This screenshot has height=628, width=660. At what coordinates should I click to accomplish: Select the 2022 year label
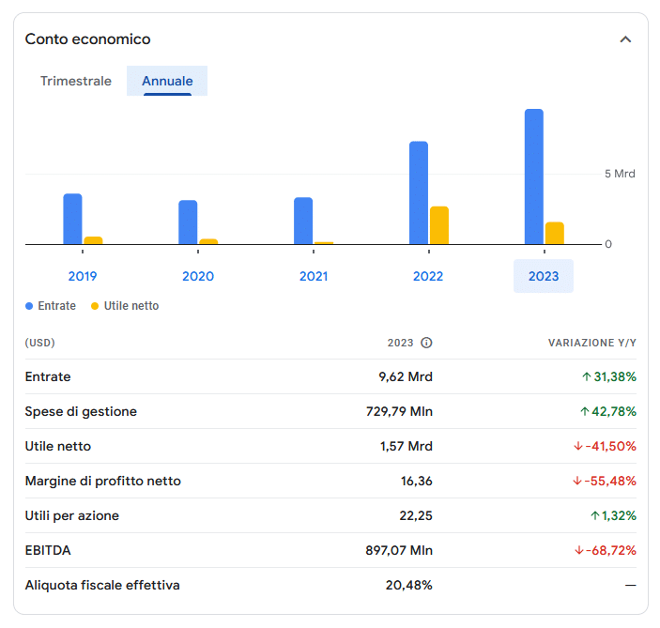pos(428,276)
